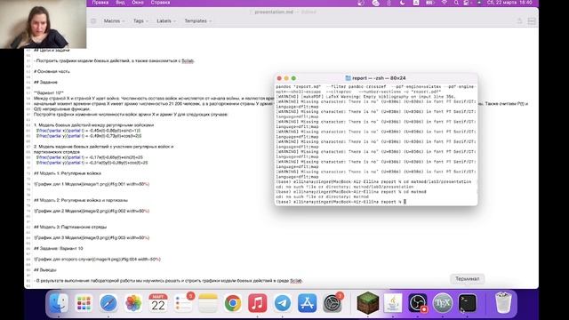Open the Photos app in dock
The height and width of the screenshot is (320, 569).
click(x=133, y=303)
